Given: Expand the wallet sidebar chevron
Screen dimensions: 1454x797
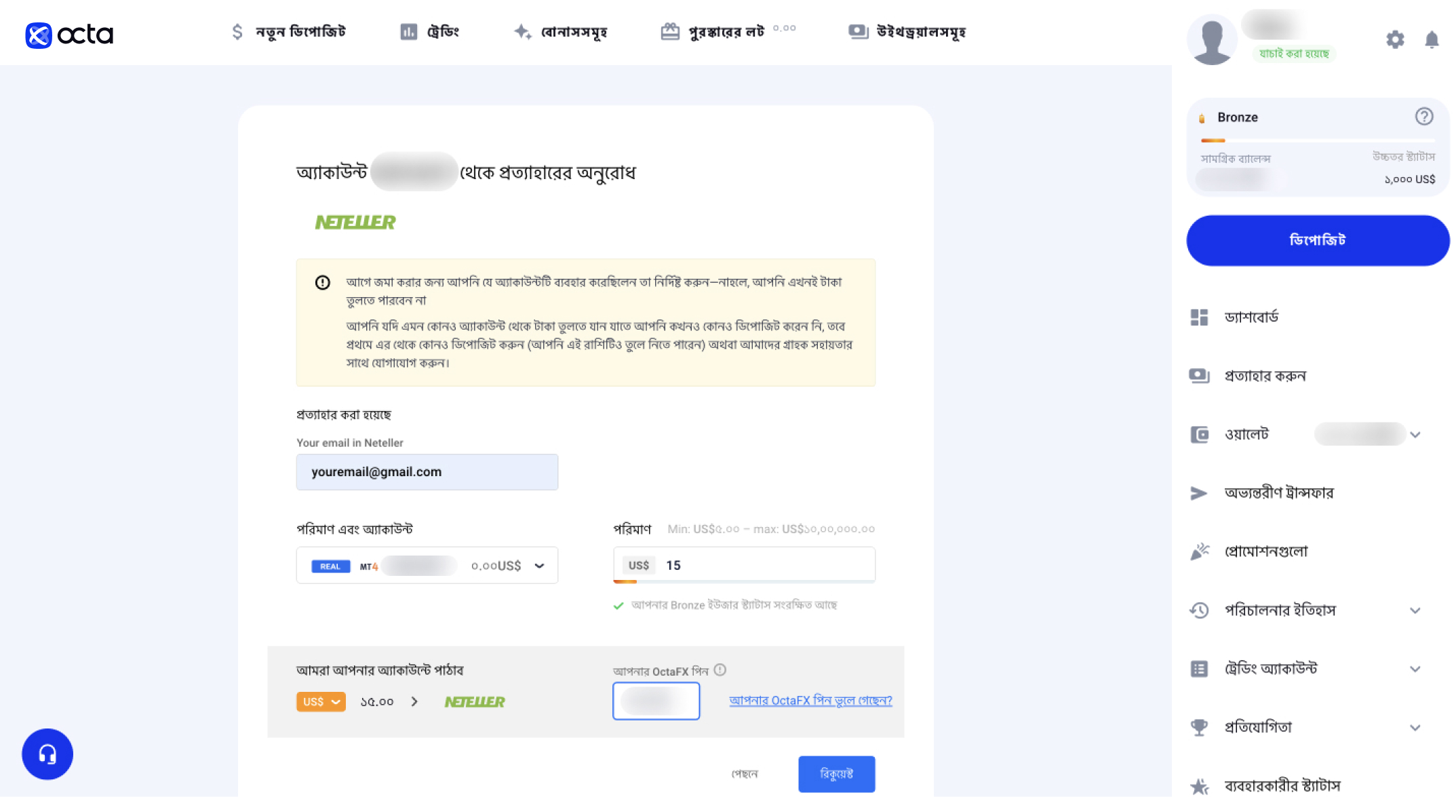Looking at the screenshot, I should click(x=1415, y=435).
